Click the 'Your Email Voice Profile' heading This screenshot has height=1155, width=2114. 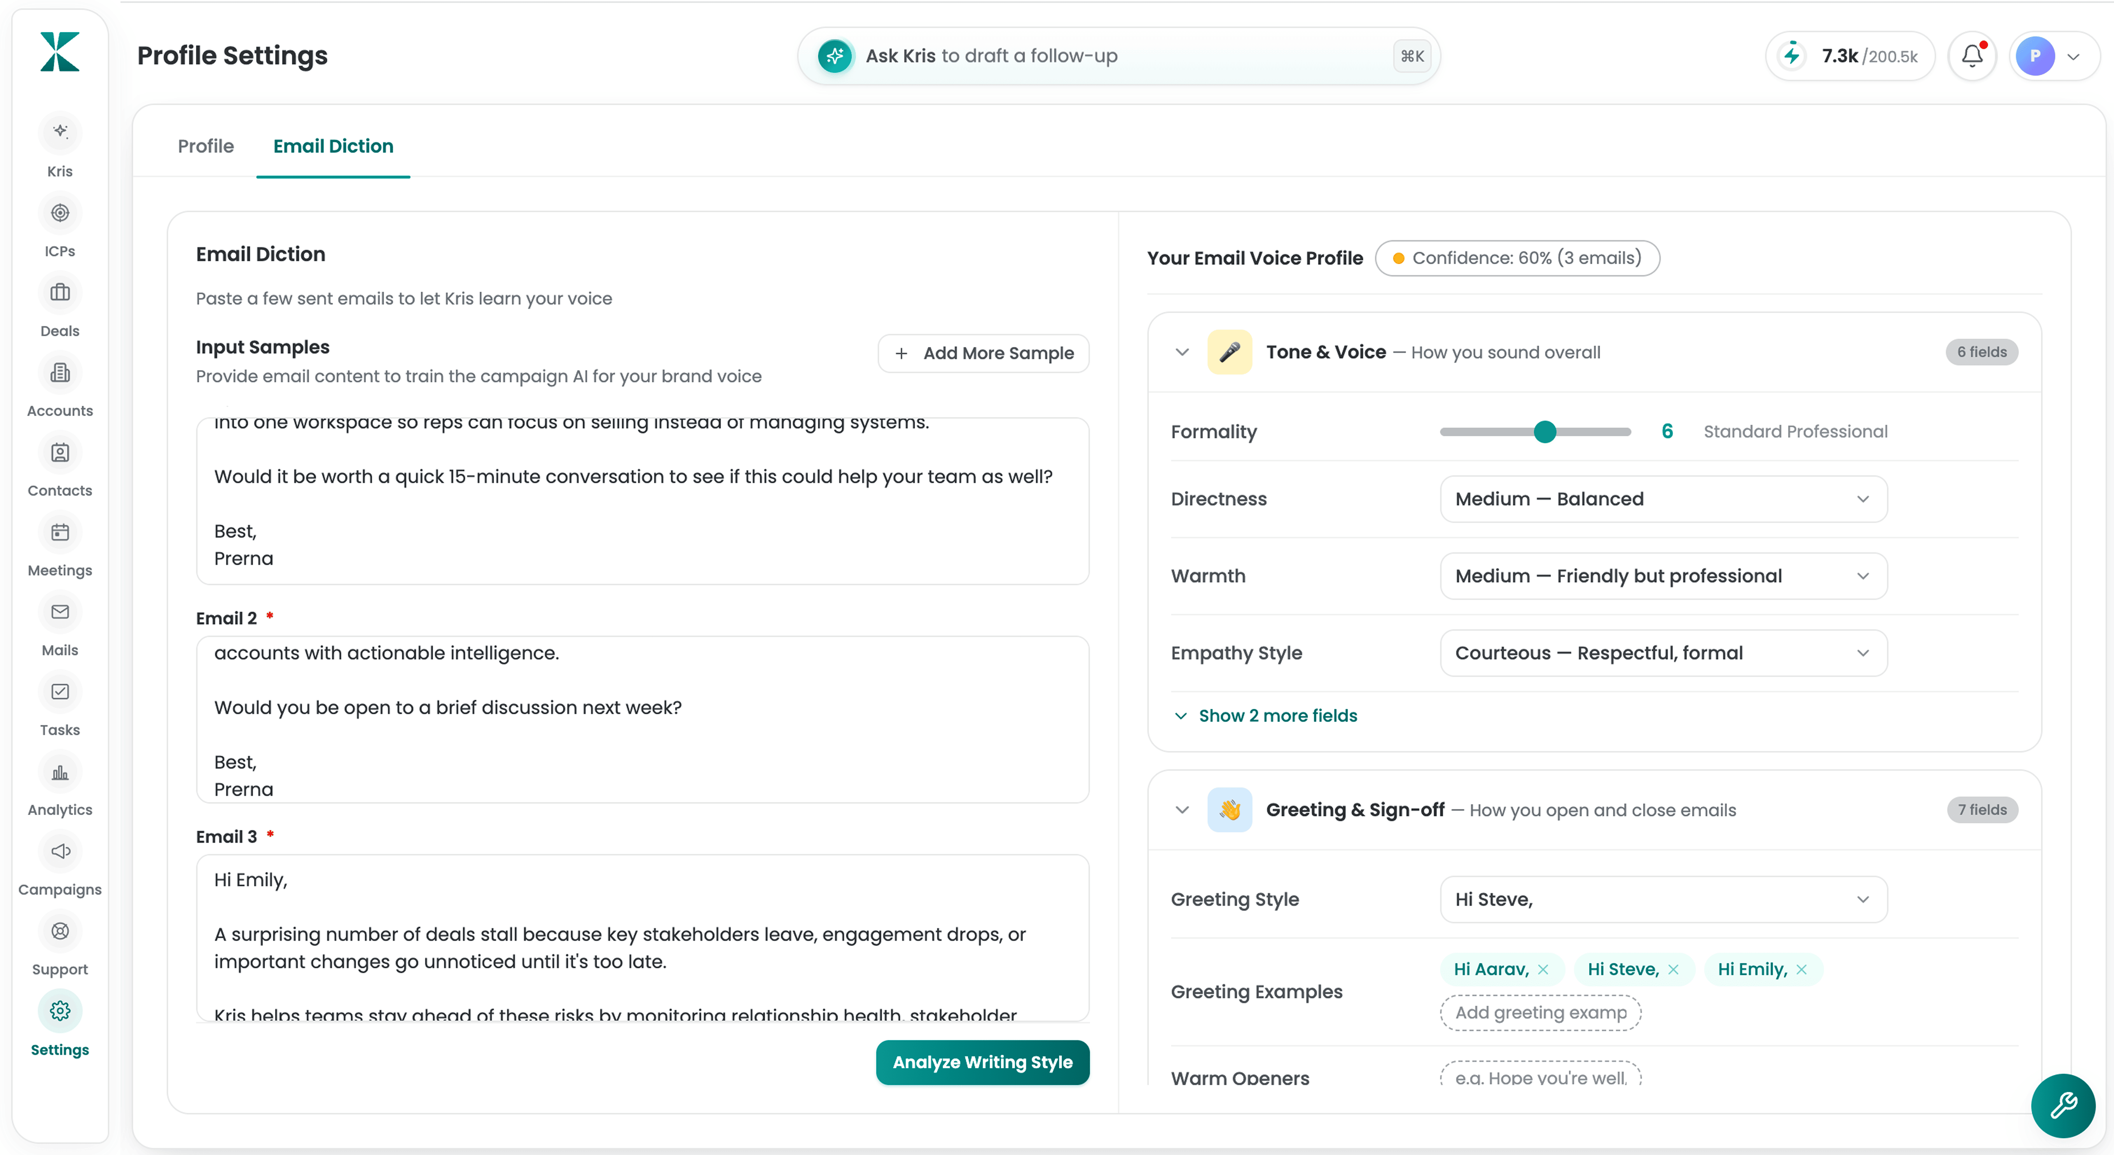(1255, 258)
